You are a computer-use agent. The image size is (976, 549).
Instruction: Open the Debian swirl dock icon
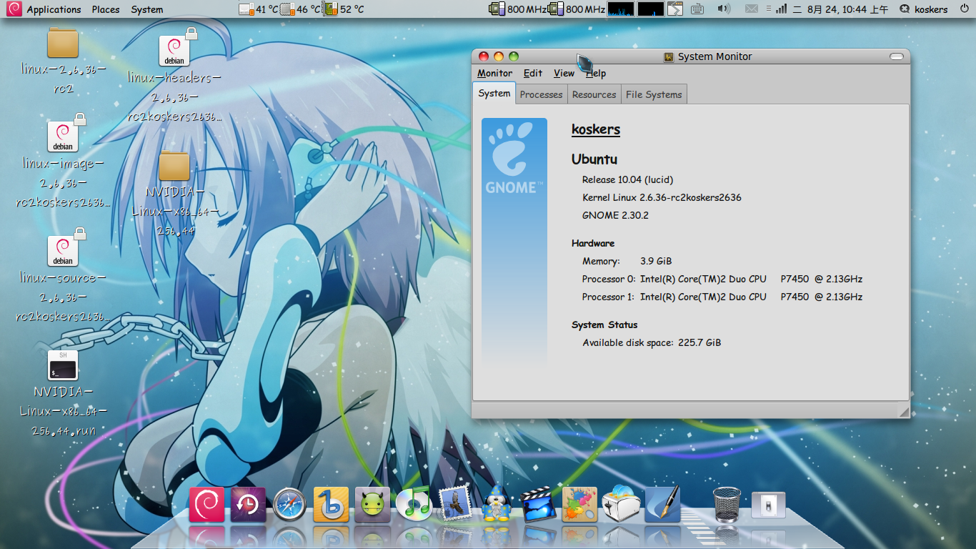click(206, 505)
